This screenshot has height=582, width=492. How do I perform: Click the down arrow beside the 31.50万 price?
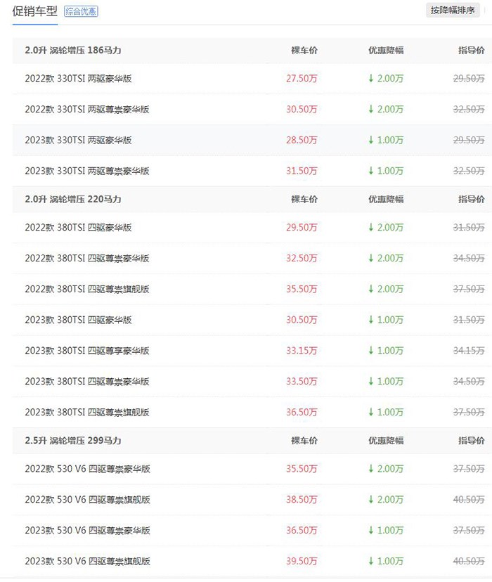click(x=370, y=171)
